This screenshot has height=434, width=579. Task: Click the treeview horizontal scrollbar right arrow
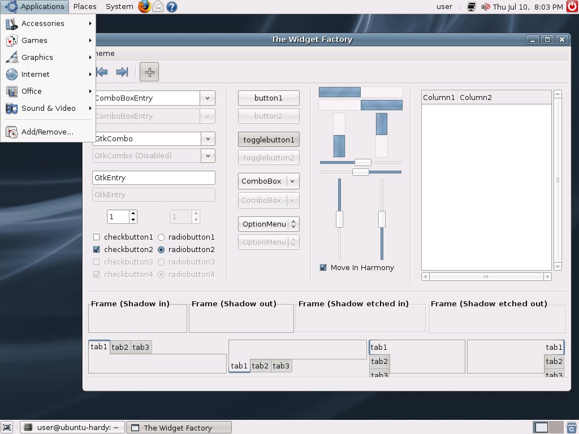click(x=547, y=276)
